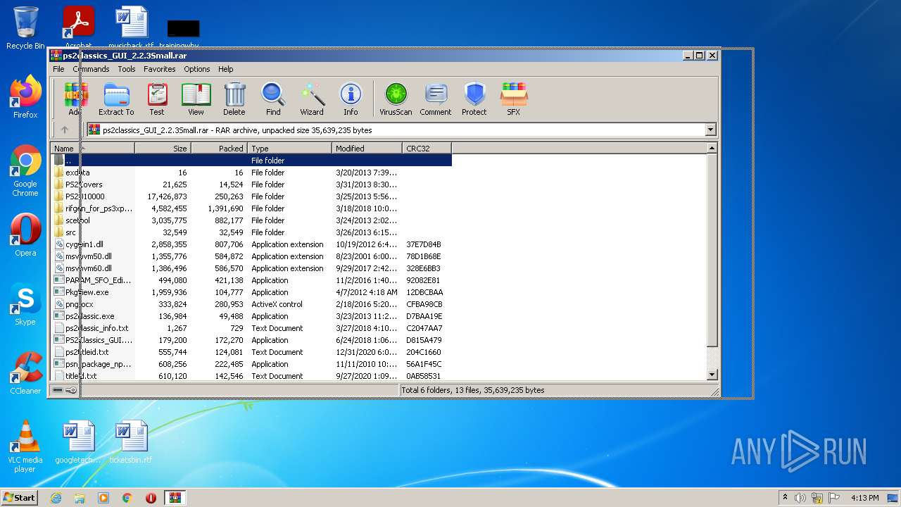Open the Commands menu
901x507 pixels.
[91, 69]
